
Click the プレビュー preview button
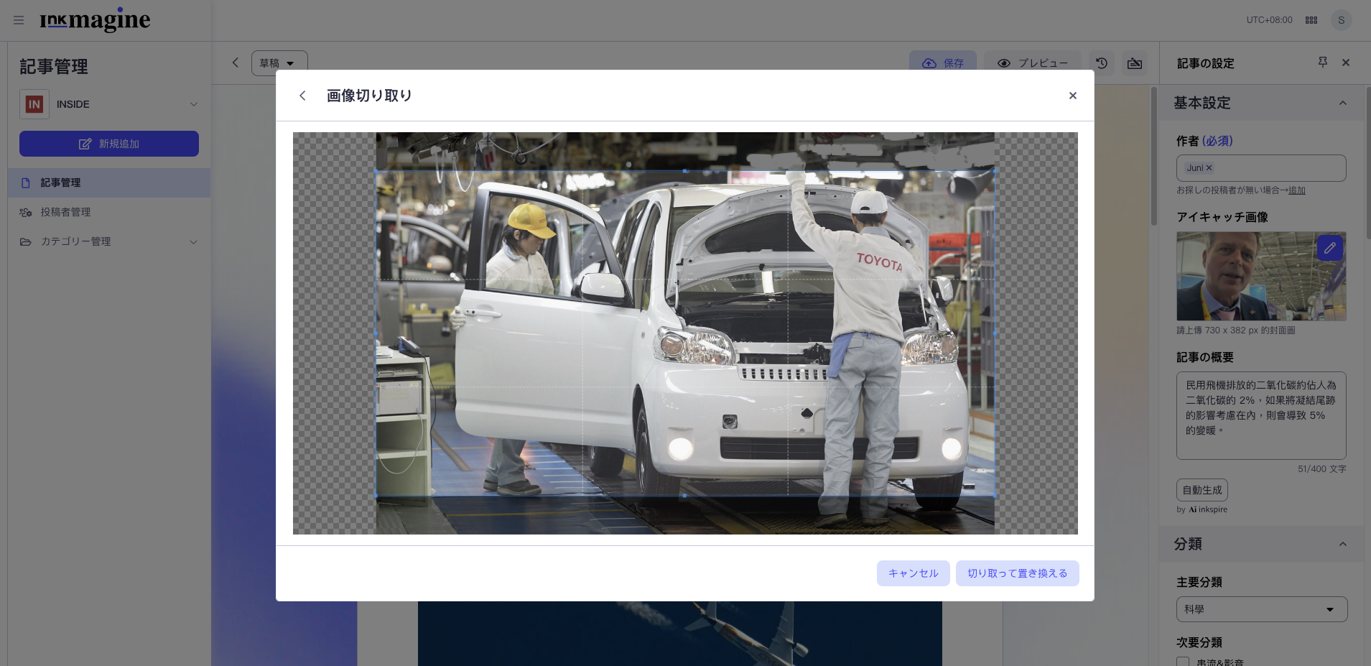(x=1033, y=63)
